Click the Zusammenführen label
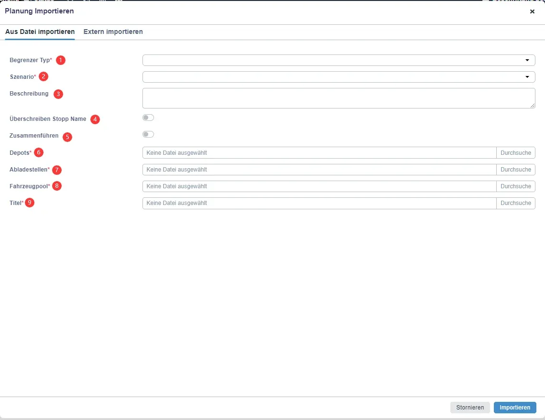545x420 pixels. [x=34, y=136]
